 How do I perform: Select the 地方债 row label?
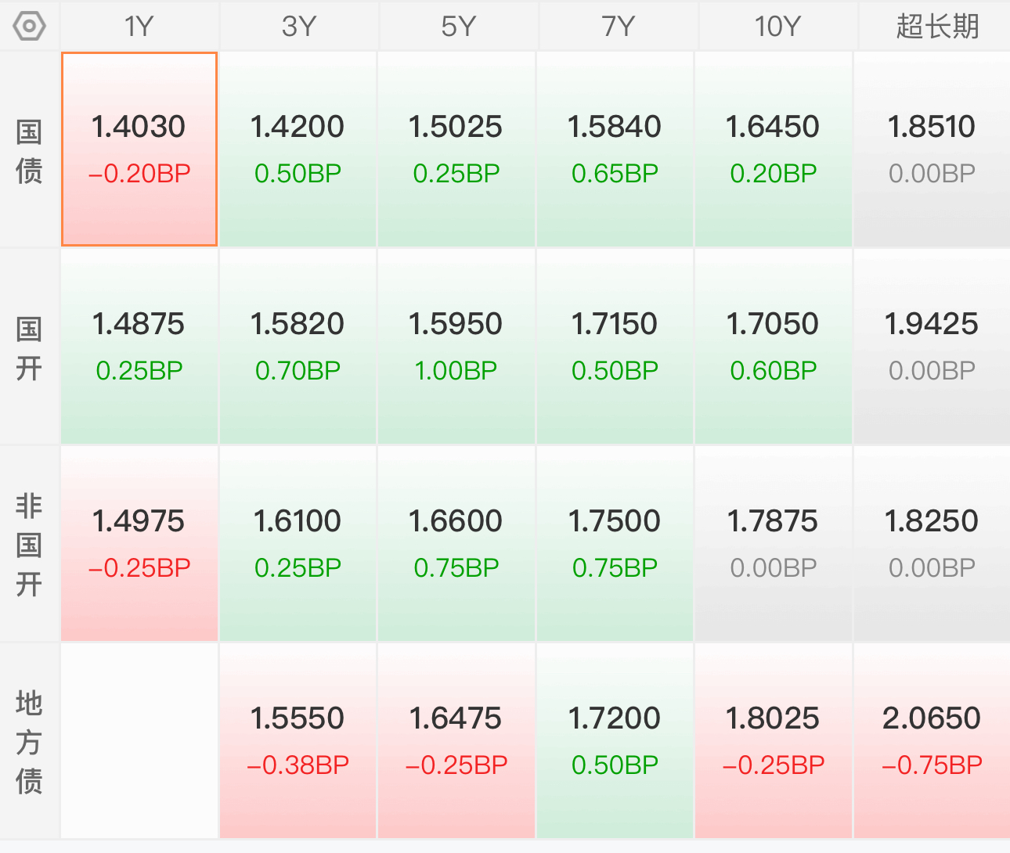pos(29,742)
